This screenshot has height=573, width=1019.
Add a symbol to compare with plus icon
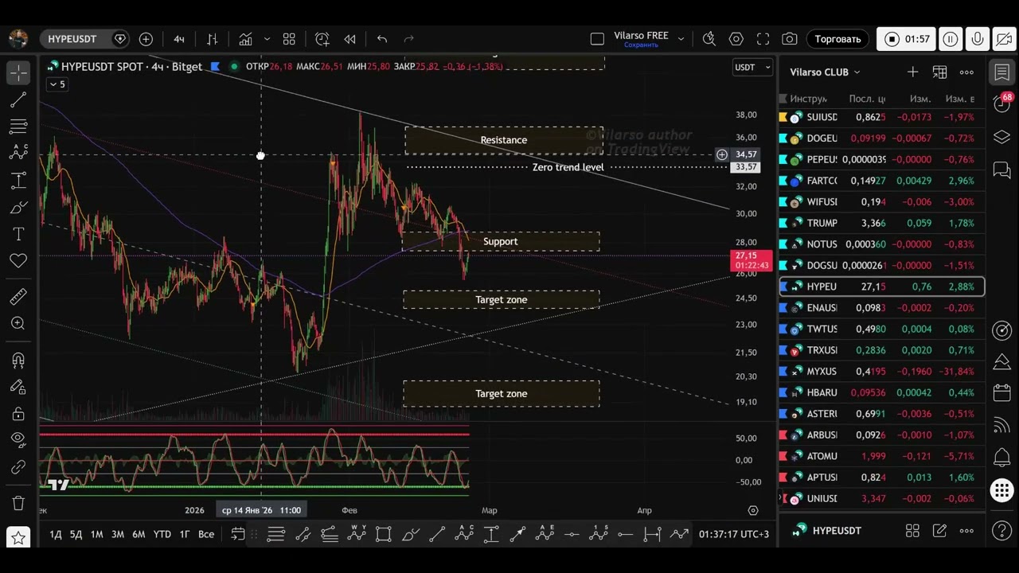click(146, 39)
